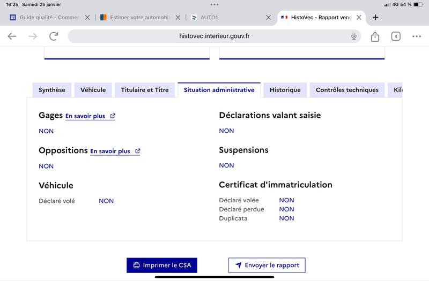
Task: Close the Guide qualité tab
Action: tap(87, 18)
